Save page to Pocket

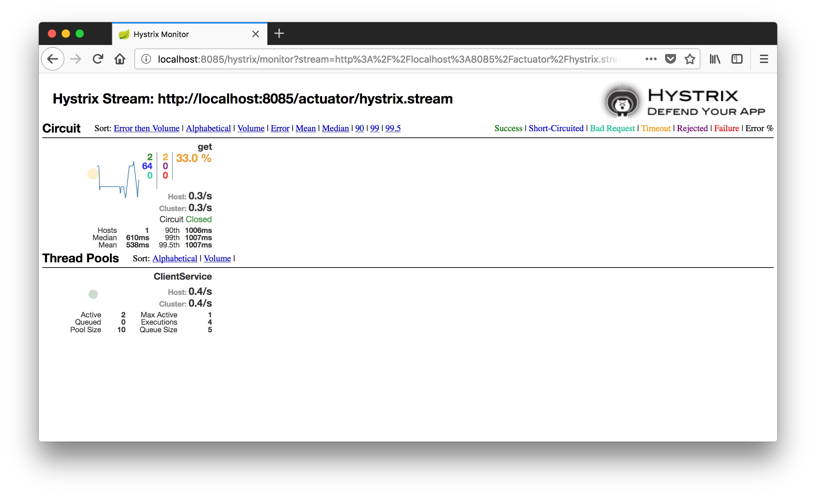coord(670,59)
